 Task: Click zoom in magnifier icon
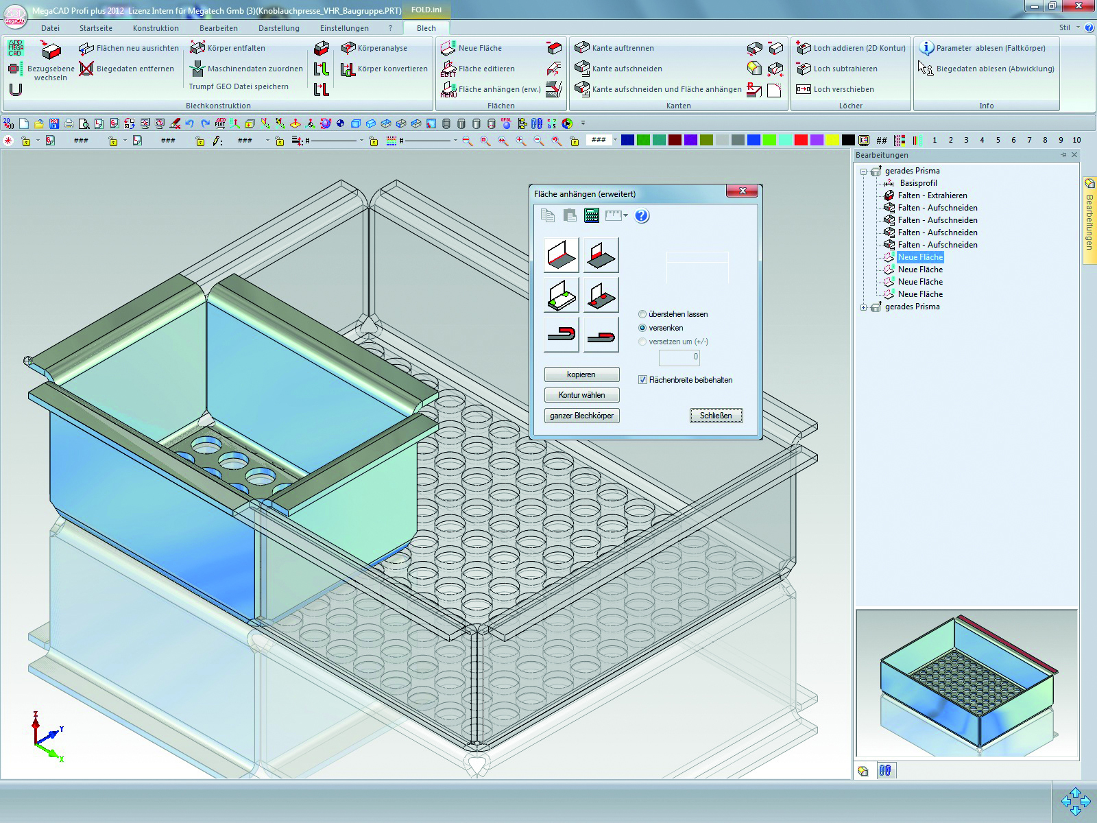521,141
